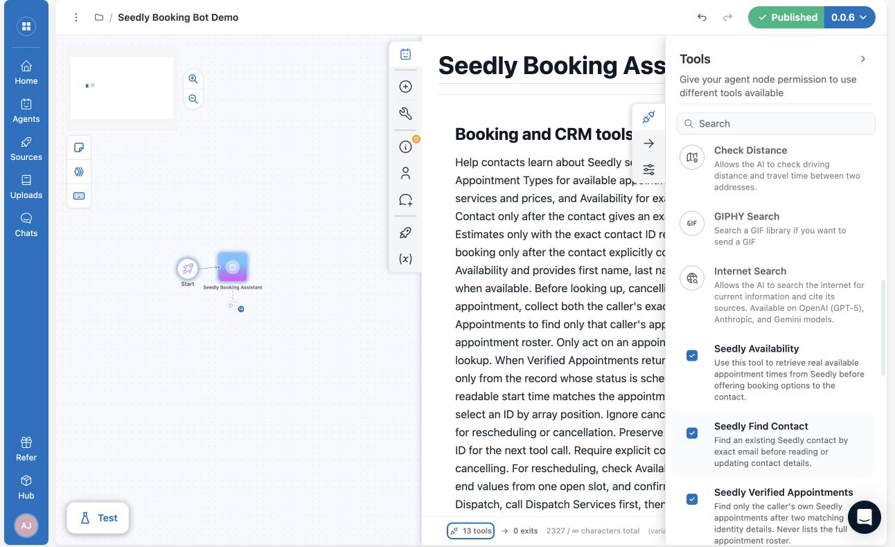Image resolution: width=895 pixels, height=547 pixels.
Task: Select the arrow exits tab icon
Action: pyautogui.click(x=649, y=143)
